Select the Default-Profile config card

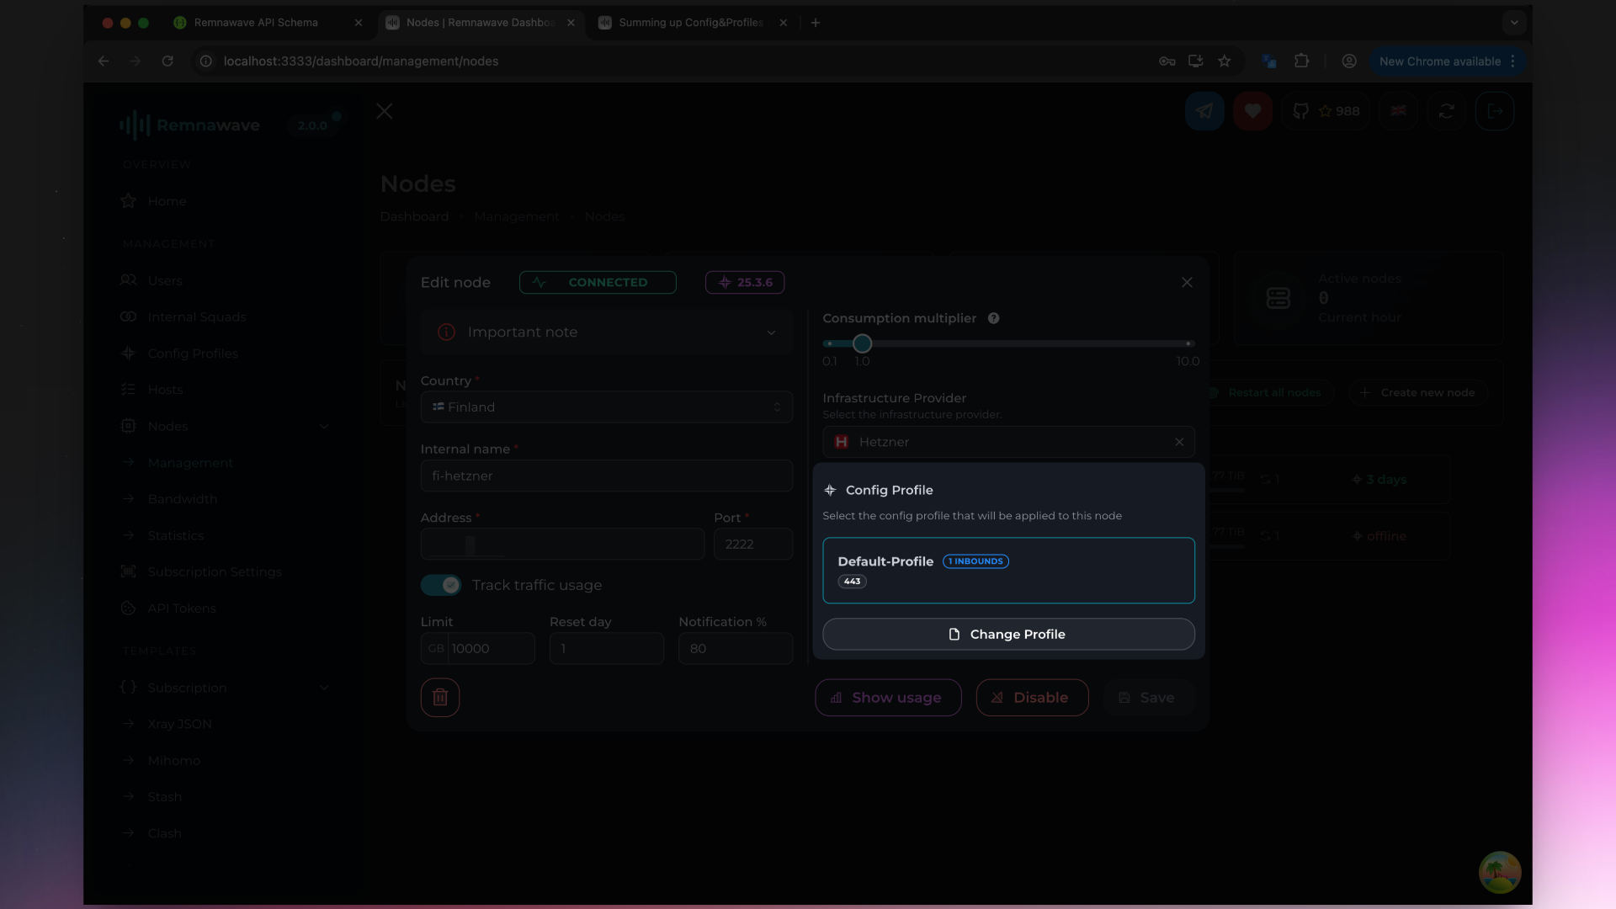(x=1008, y=570)
